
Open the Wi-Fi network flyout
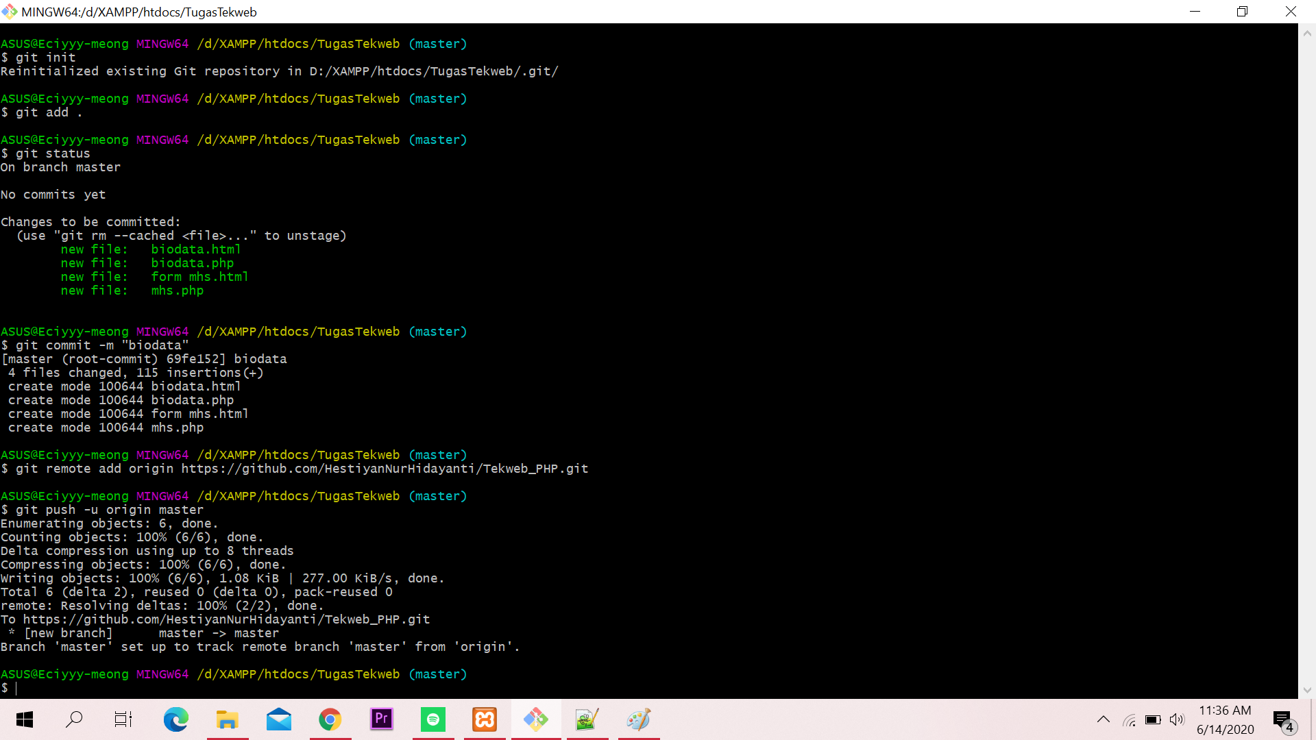1129,720
